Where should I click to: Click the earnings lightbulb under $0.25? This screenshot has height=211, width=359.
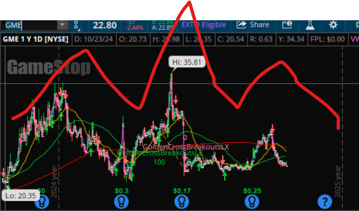252,202
